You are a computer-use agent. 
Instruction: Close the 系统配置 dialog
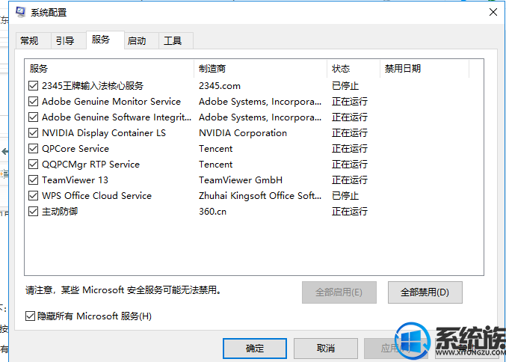coord(493,12)
